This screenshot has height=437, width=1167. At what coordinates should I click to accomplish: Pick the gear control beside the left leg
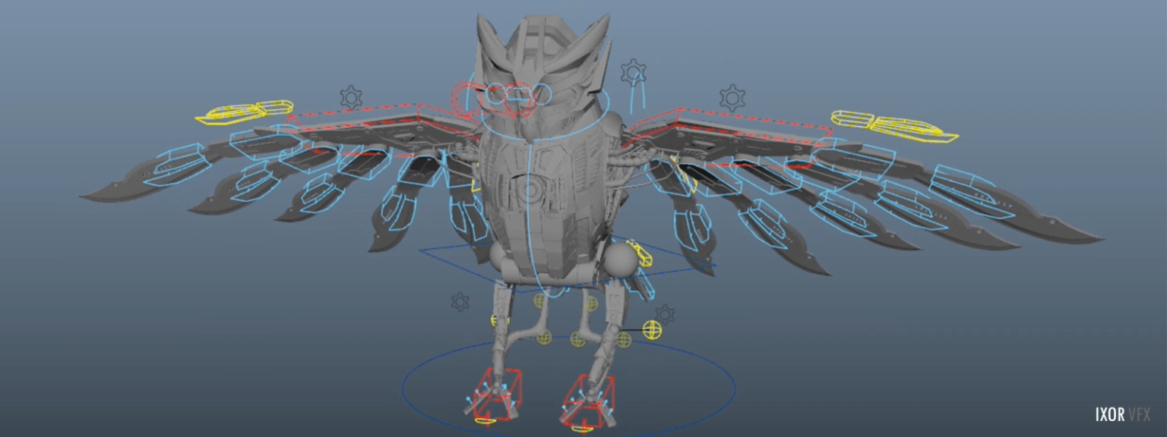tap(460, 302)
